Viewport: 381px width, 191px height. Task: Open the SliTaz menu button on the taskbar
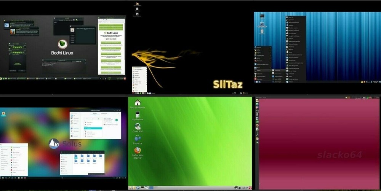[133, 93]
